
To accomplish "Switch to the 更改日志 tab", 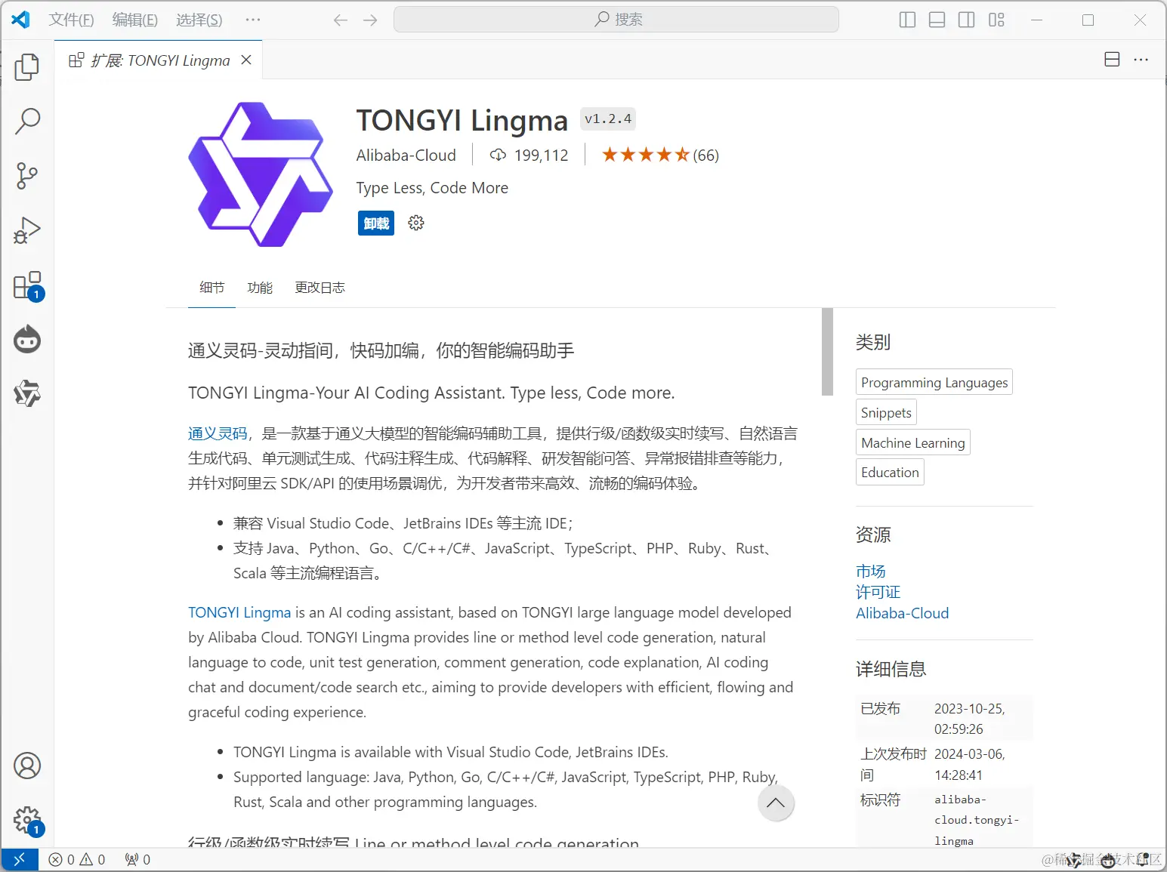I will 320,288.
